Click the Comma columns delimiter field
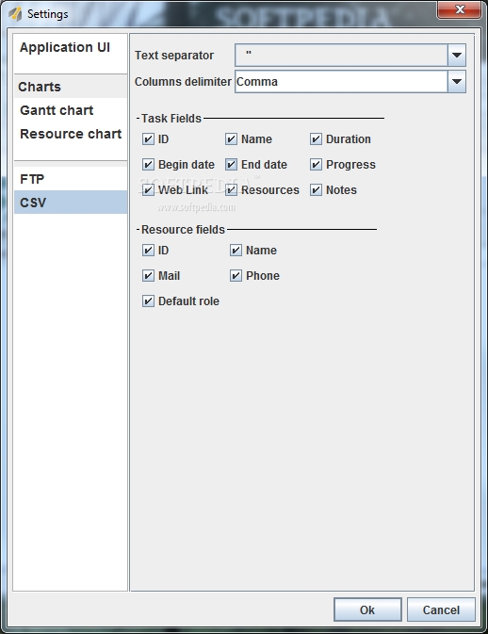This screenshot has height=634, width=488. [x=341, y=82]
